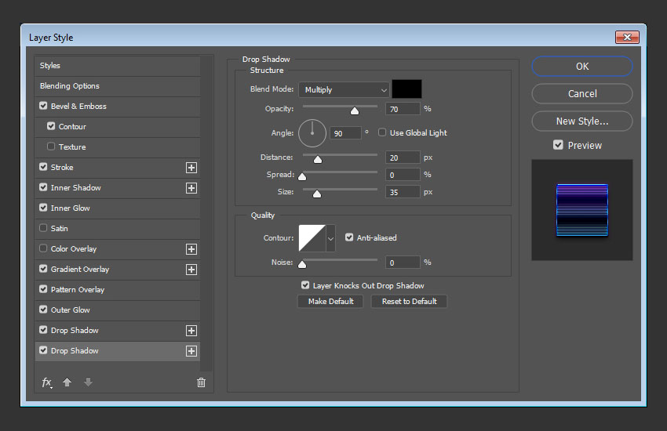Toggle the Gradient Overlay checkbox
Viewport: 667px width, 431px height.
43,269
